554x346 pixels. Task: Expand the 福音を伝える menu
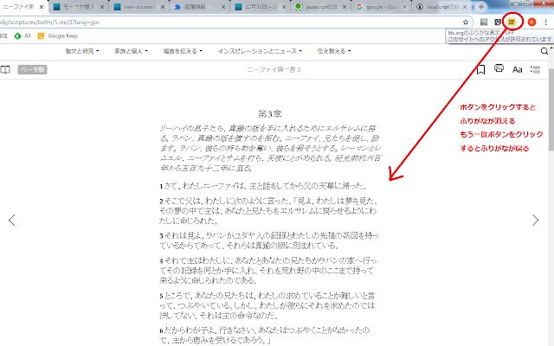click(x=183, y=51)
